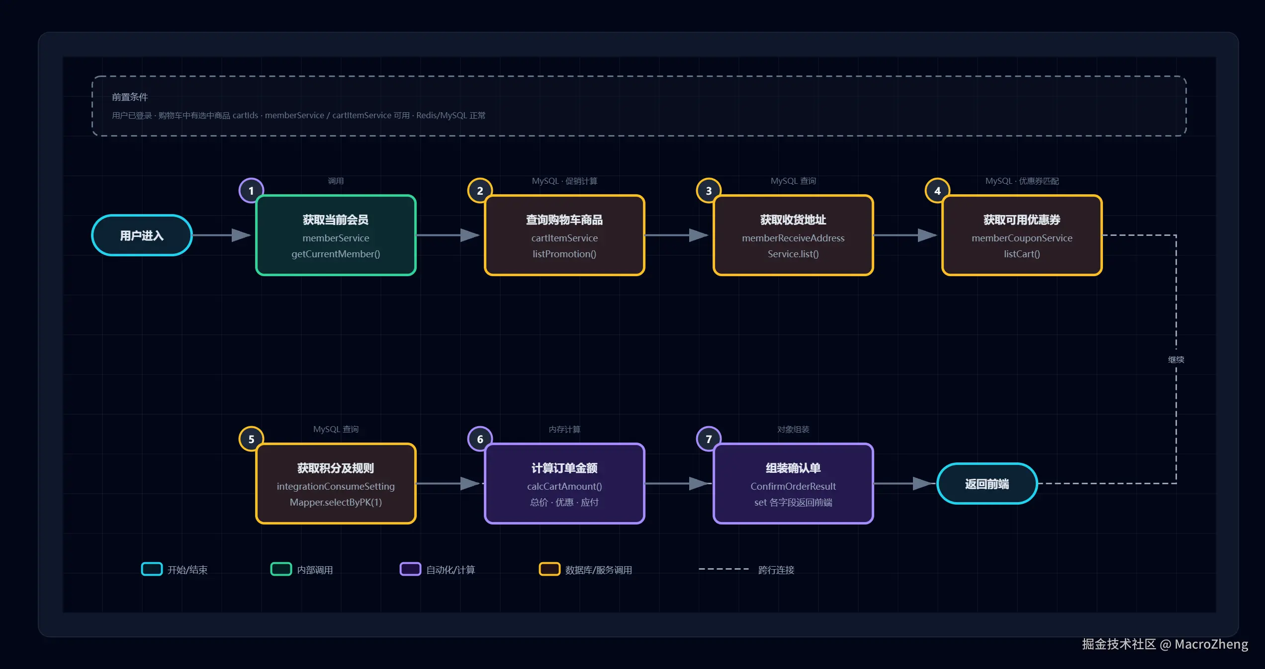The image size is (1265, 669).
Task: Click the getCurrentMember() method text
Action: point(336,254)
